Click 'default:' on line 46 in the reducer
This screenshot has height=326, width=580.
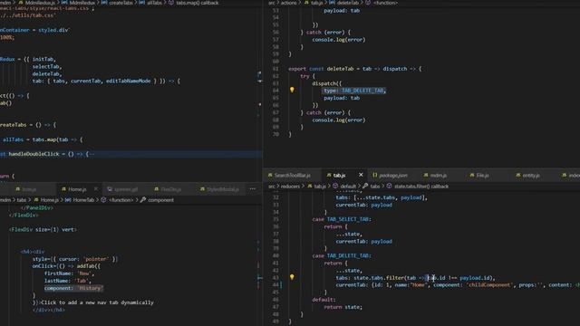[324, 300]
